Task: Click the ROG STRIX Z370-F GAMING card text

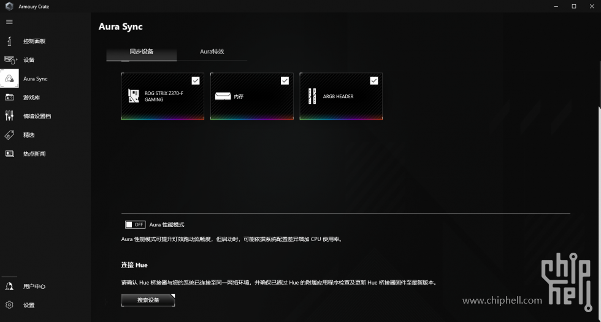Action: (164, 96)
